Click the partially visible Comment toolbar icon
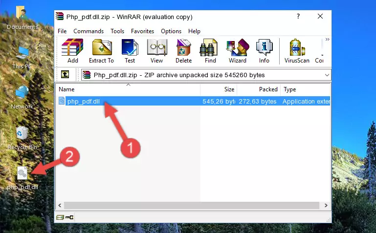This screenshot has width=376, height=233. coord(319,51)
